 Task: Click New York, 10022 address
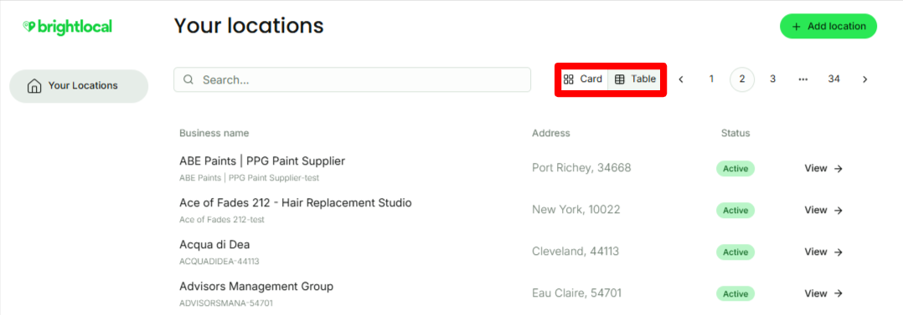(576, 210)
